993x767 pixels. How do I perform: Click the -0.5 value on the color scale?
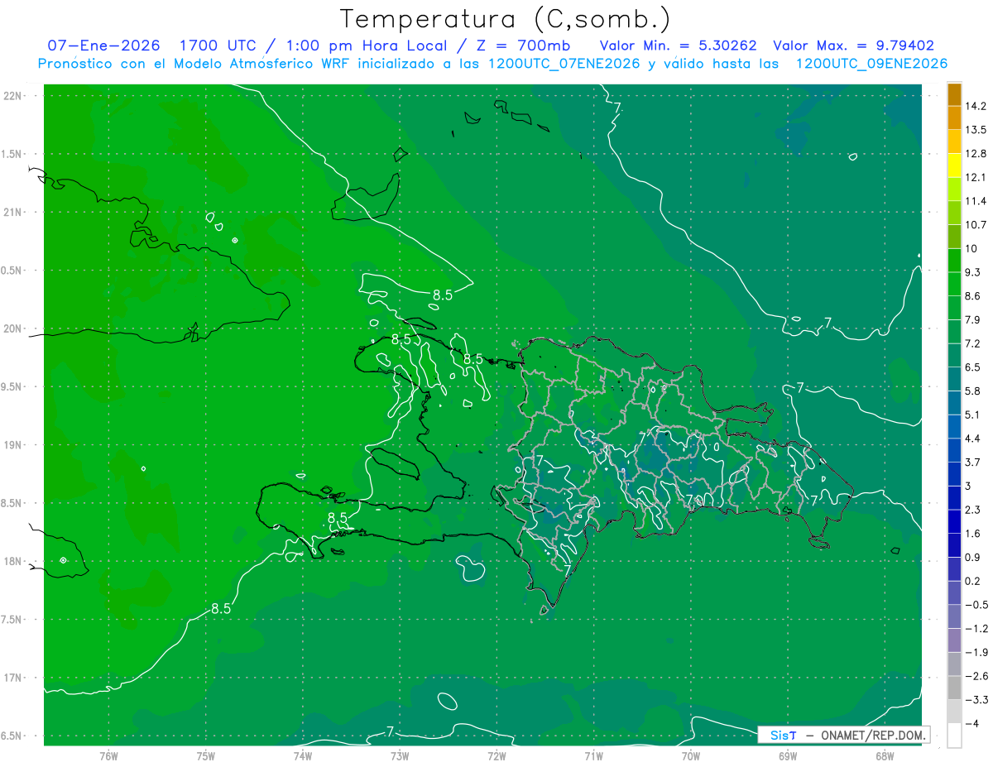tap(976, 605)
